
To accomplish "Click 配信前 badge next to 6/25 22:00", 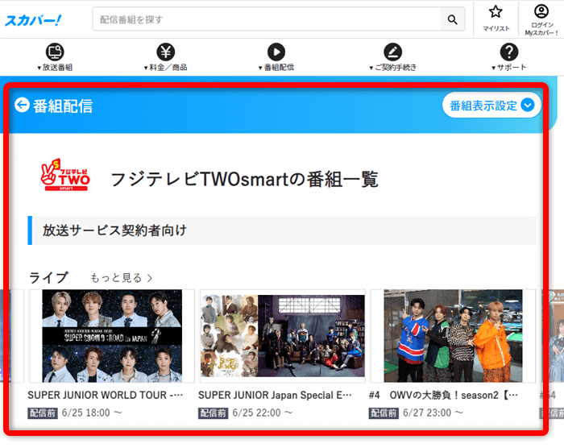I will [213, 413].
